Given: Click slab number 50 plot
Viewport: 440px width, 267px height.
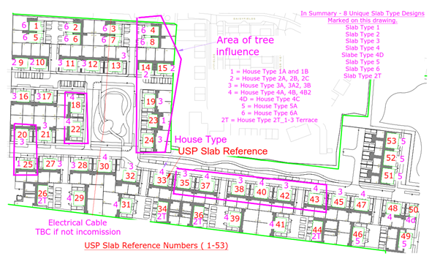Looking at the screenshot, I should pyautogui.click(x=413, y=210).
